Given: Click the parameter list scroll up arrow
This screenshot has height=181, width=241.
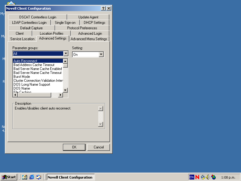Looking at the screenshot, I should pos(65,61).
